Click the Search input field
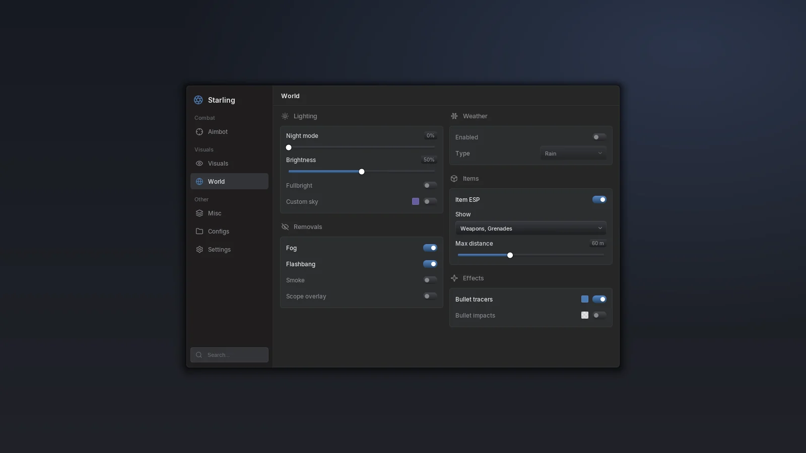 pyautogui.click(x=229, y=355)
